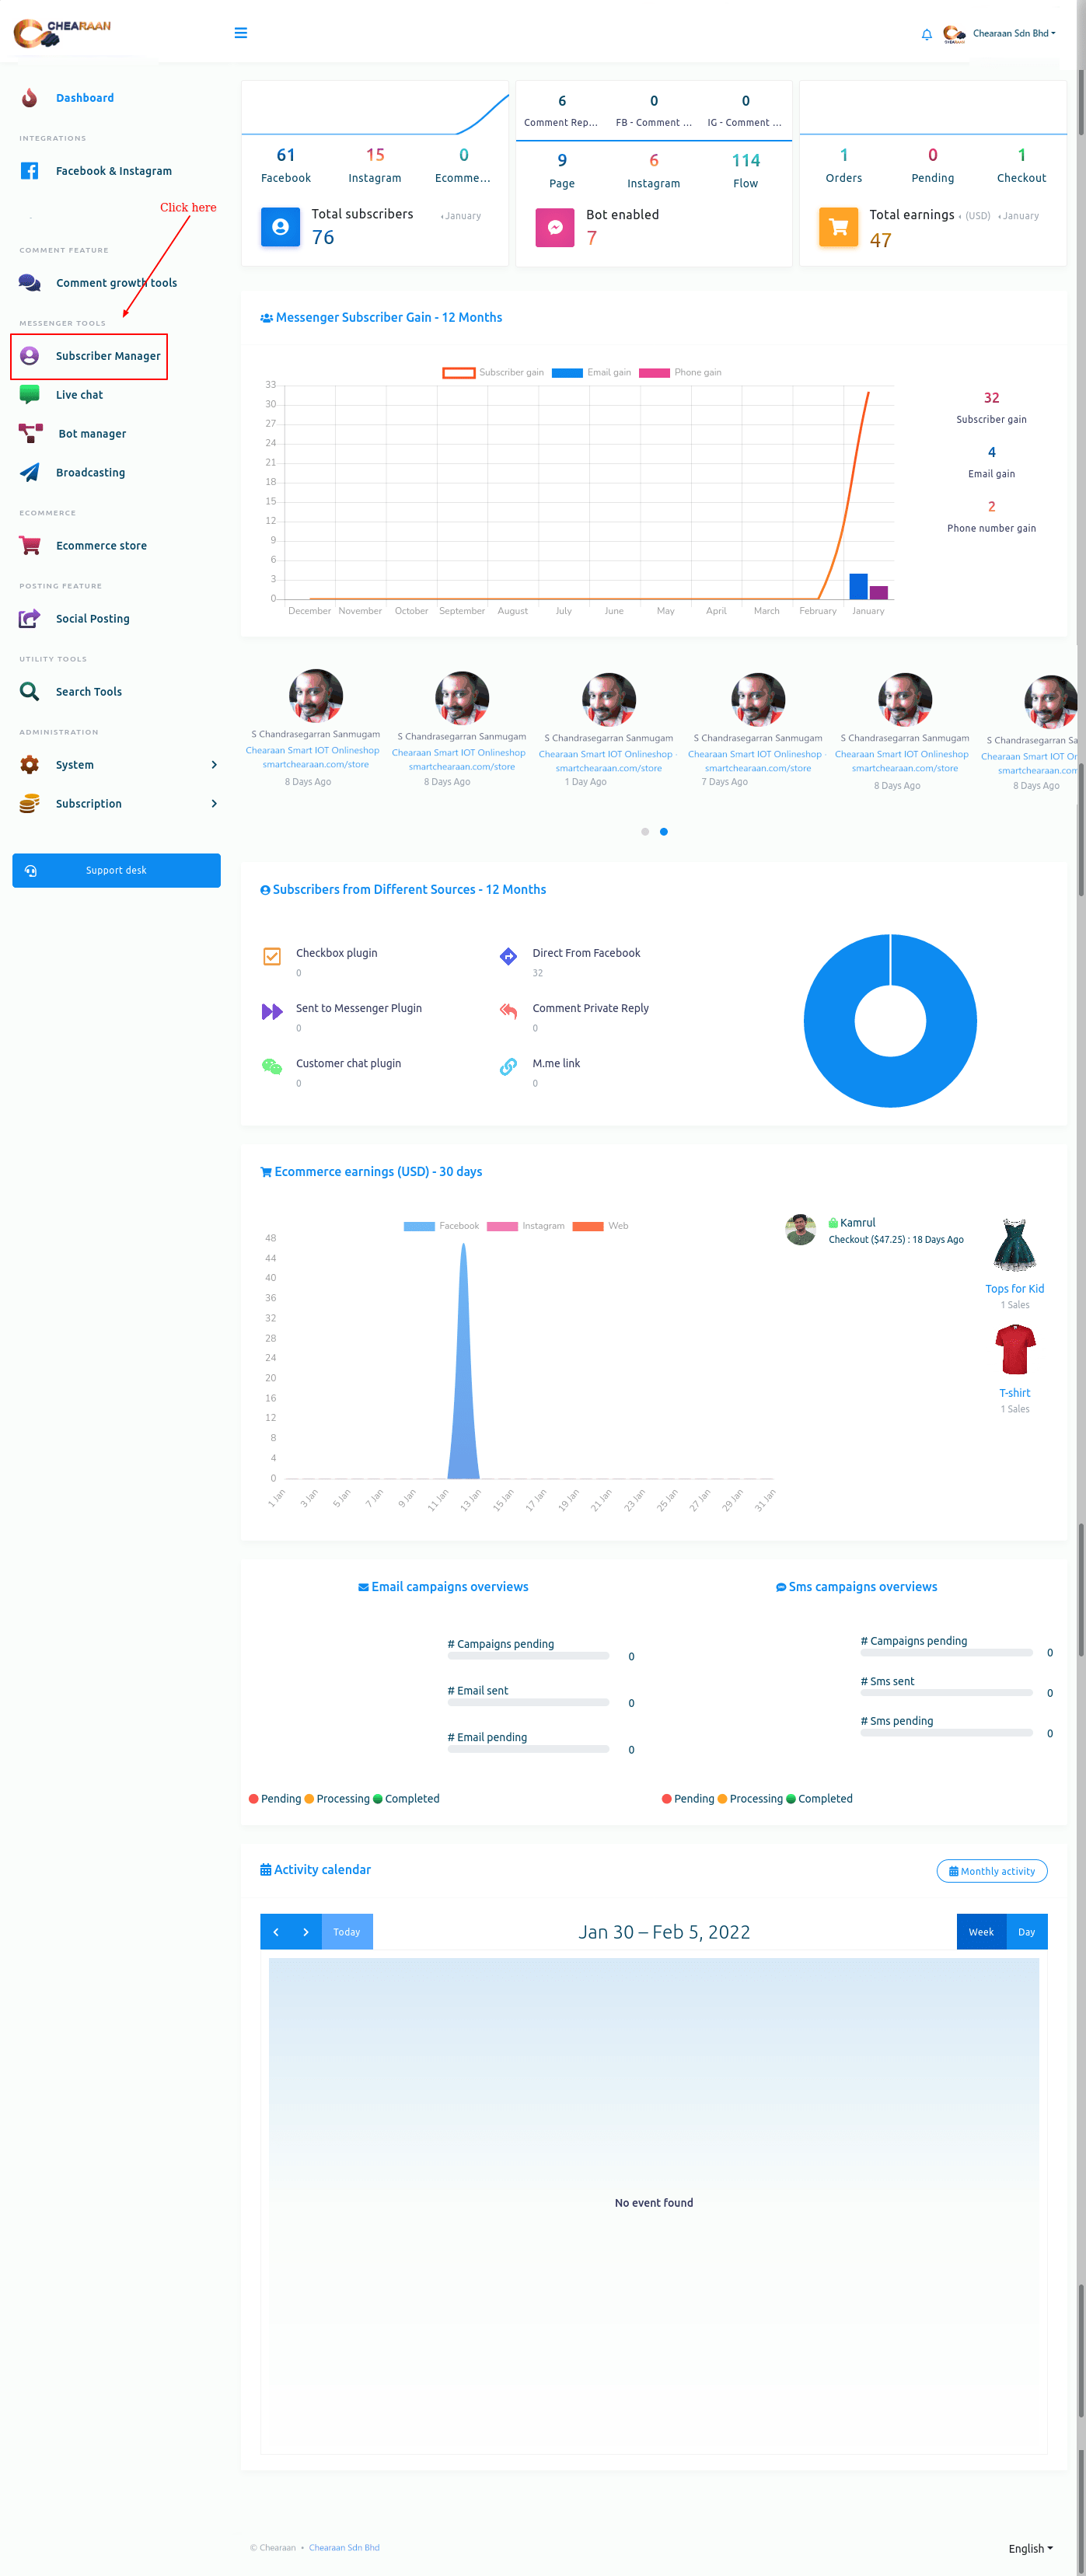
Task: Open the notification bell
Action: coord(926,34)
